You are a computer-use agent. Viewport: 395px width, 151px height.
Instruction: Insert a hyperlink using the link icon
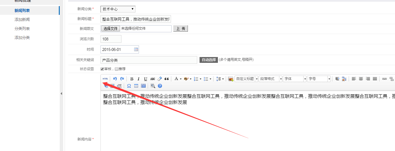pyautogui.click(x=384, y=79)
